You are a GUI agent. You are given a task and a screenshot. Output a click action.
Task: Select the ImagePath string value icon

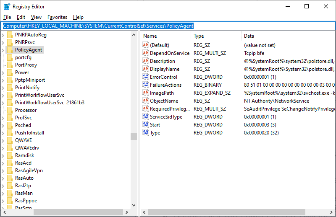coord(146,93)
